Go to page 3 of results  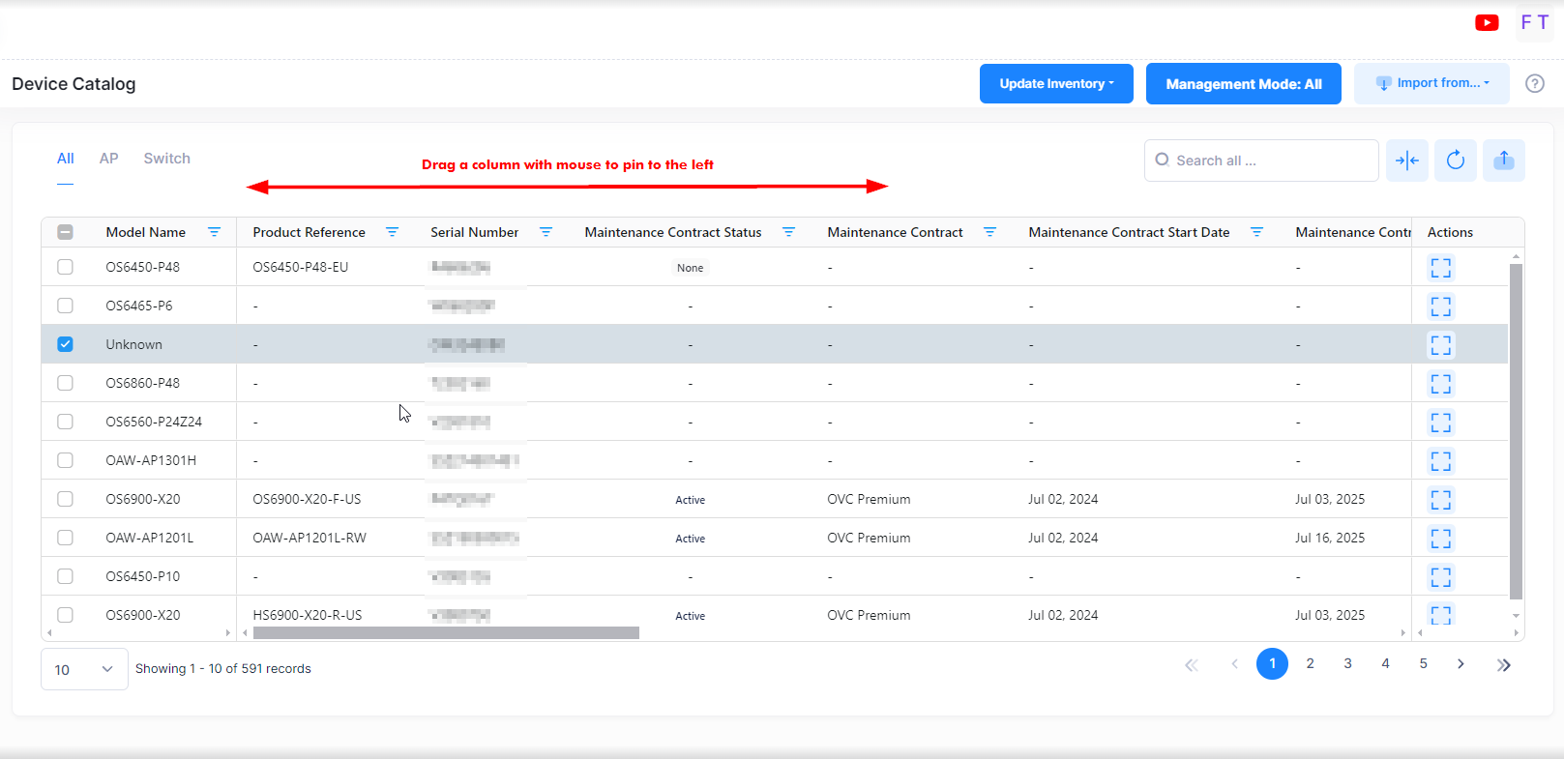[1347, 663]
